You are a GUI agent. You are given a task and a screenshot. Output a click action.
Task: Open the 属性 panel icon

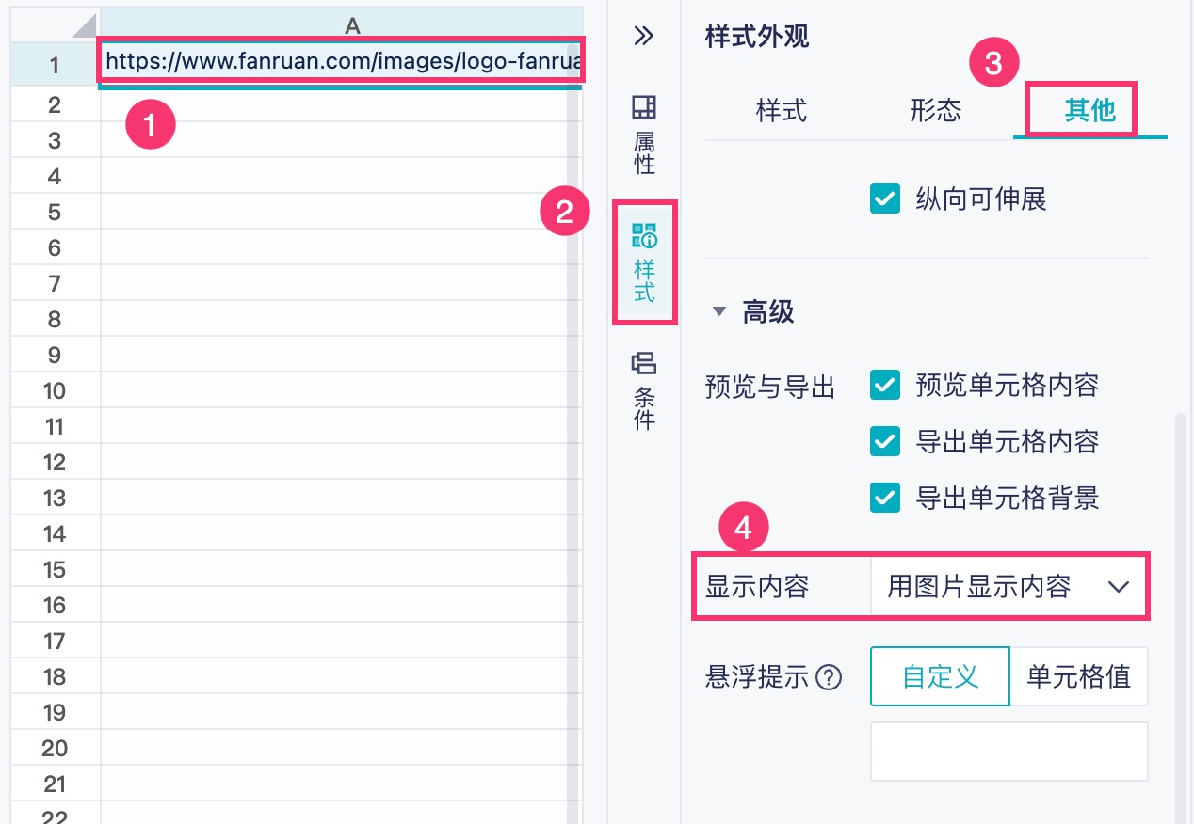(644, 135)
